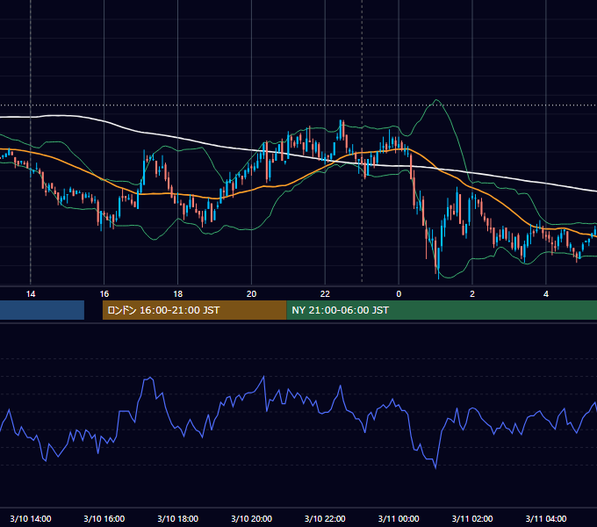597x527 pixels.
Task: Click the 3/10 14:00 date label
Action: point(31,518)
